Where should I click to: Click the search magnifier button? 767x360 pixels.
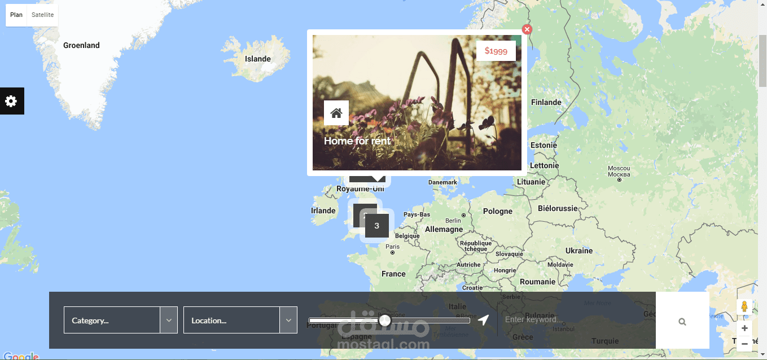click(x=682, y=321)
